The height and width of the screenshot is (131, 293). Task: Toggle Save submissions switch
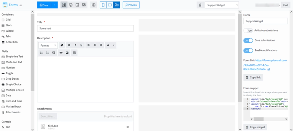248,40
